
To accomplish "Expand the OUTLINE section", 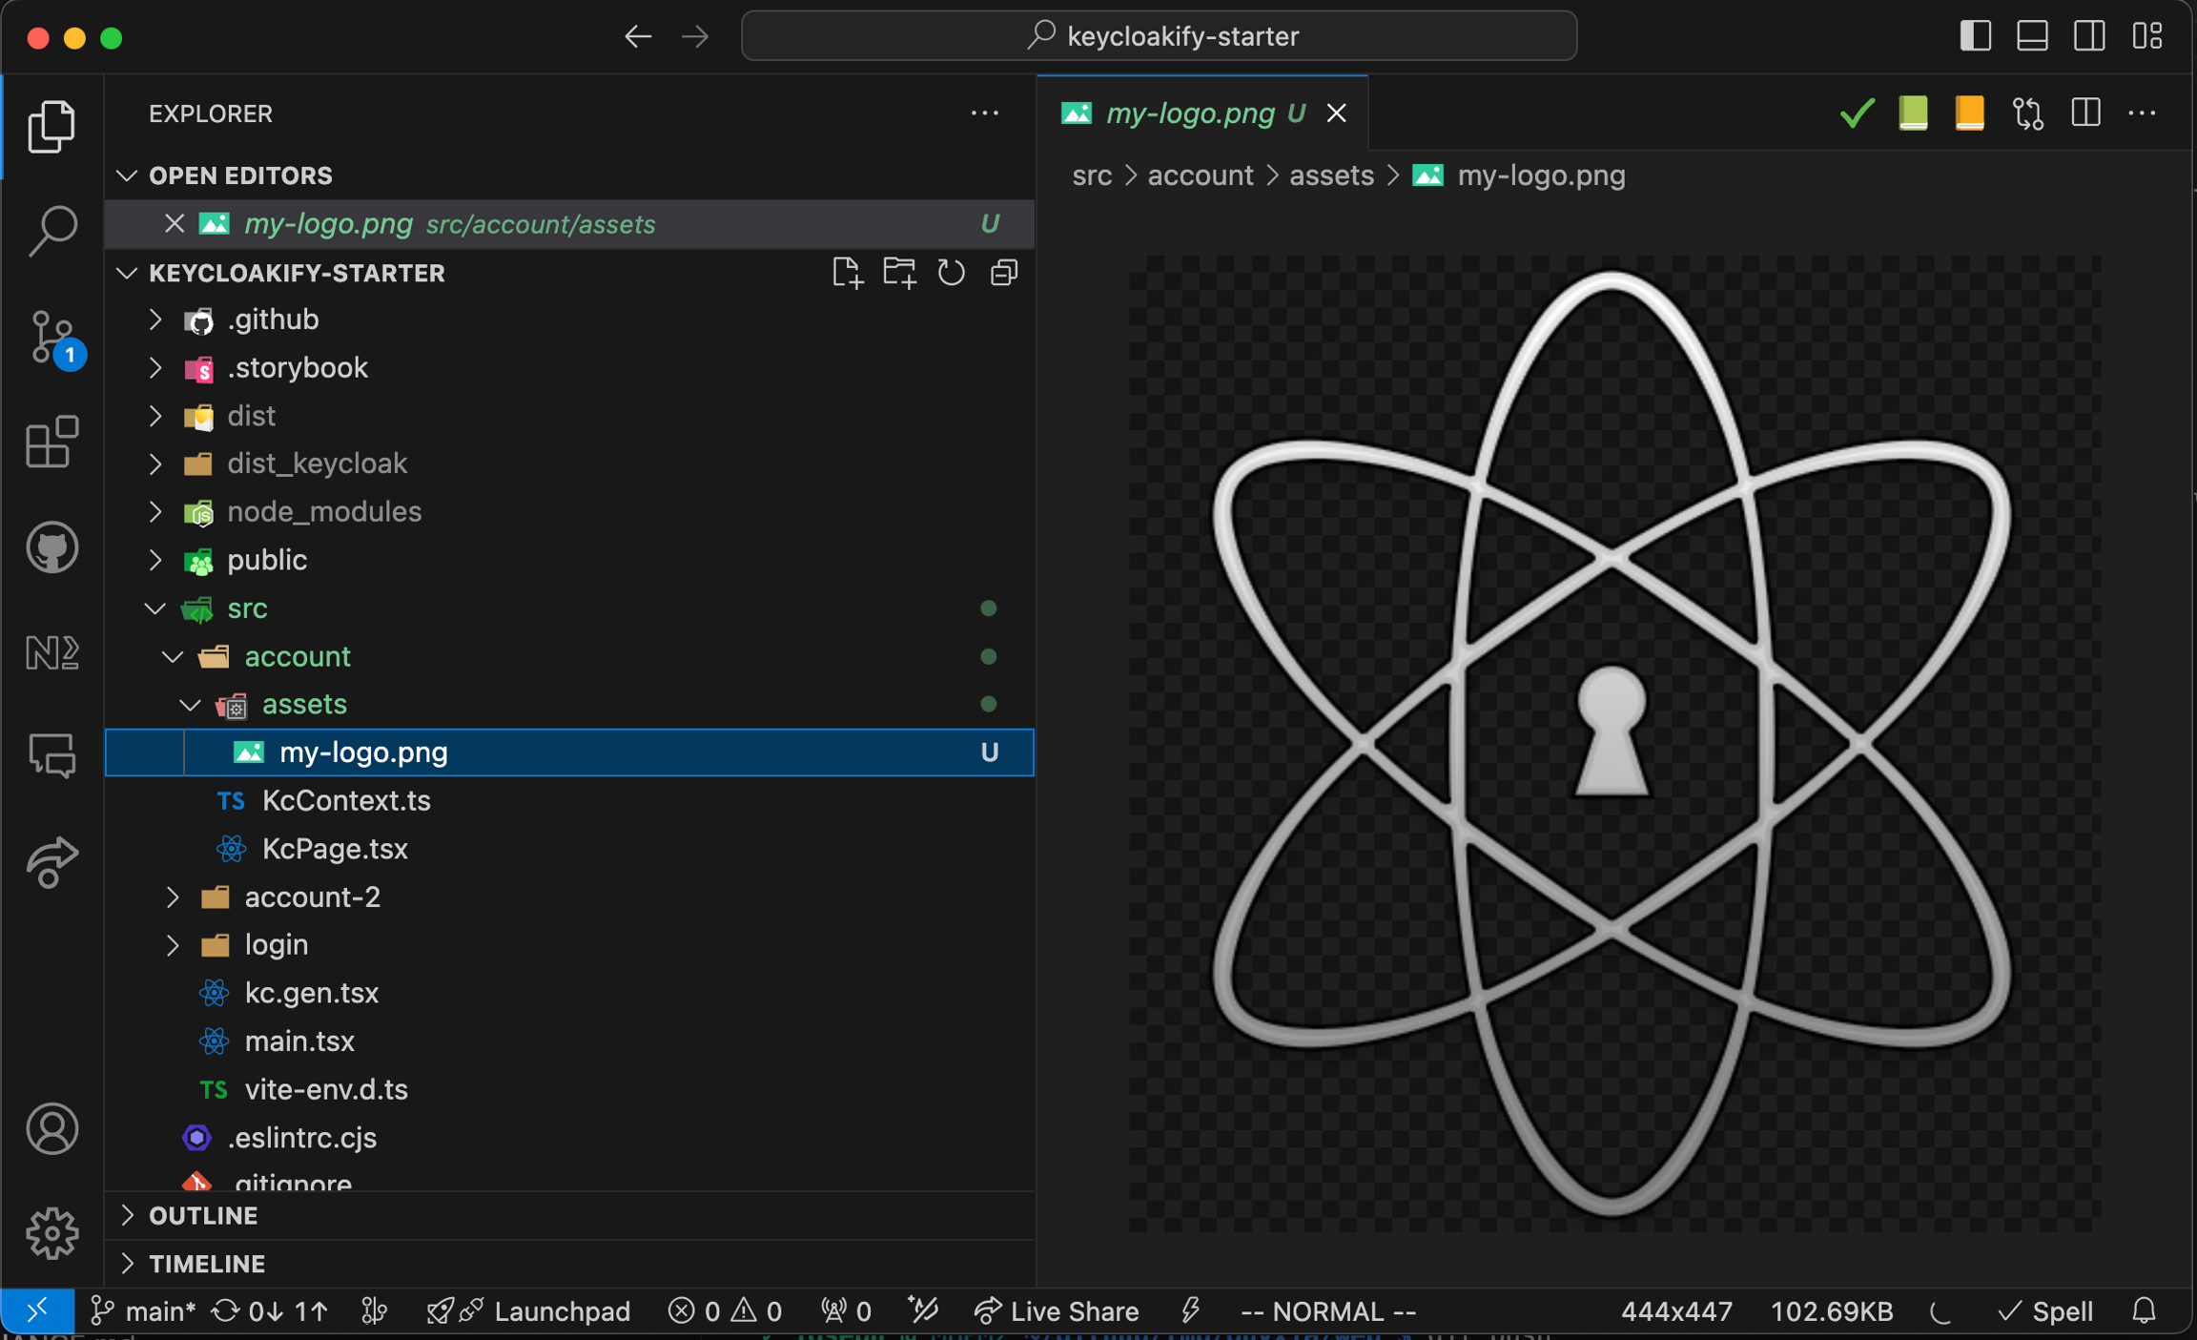I will click(x=203, y=1215).
